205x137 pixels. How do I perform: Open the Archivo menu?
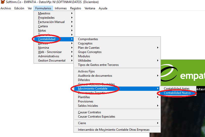tap(6, 8)
